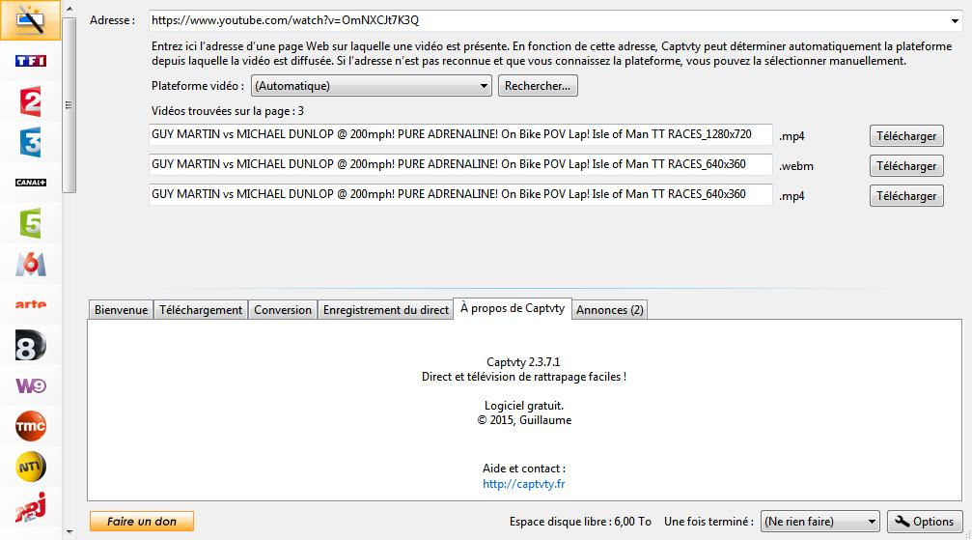Click inside the Adresse URL field
Screen dimensions: 972x540
[548, 20]
